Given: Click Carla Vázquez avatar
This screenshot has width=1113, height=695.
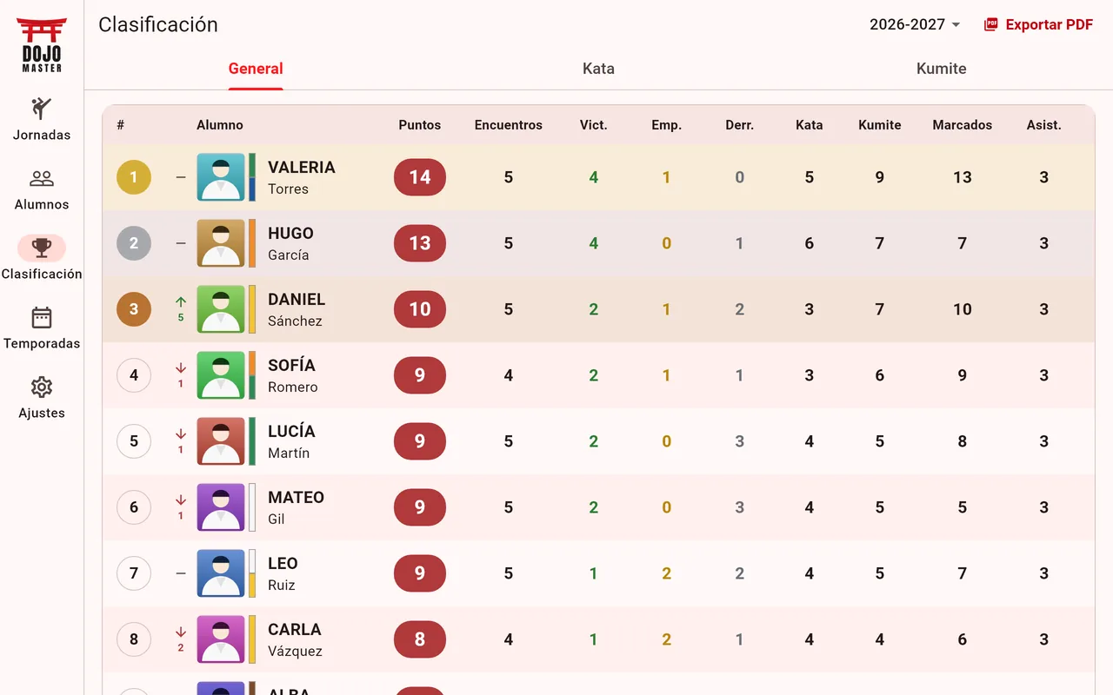Looking at the screenshot, I should (221, 639).
